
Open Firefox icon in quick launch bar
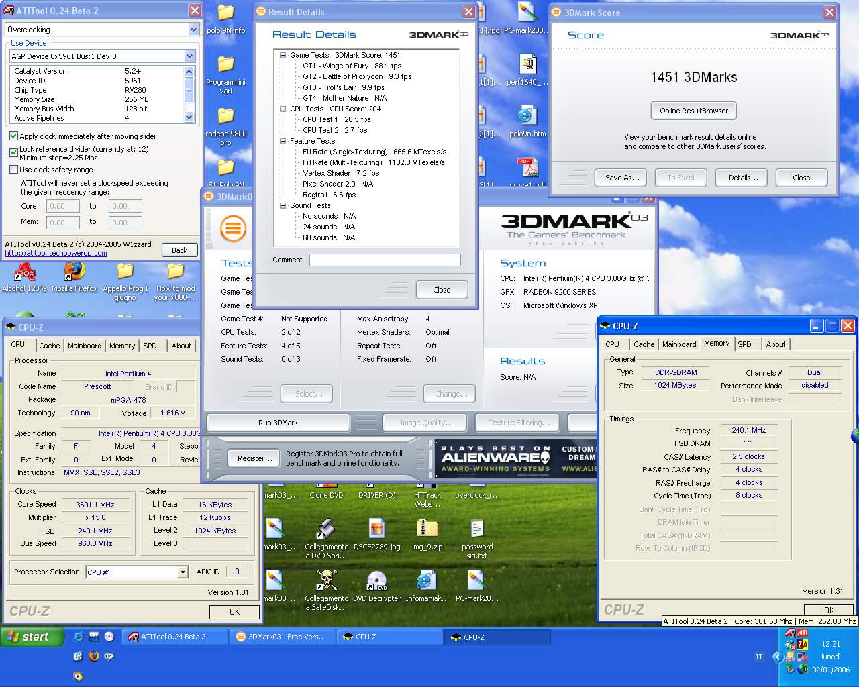tap(93, 656)
